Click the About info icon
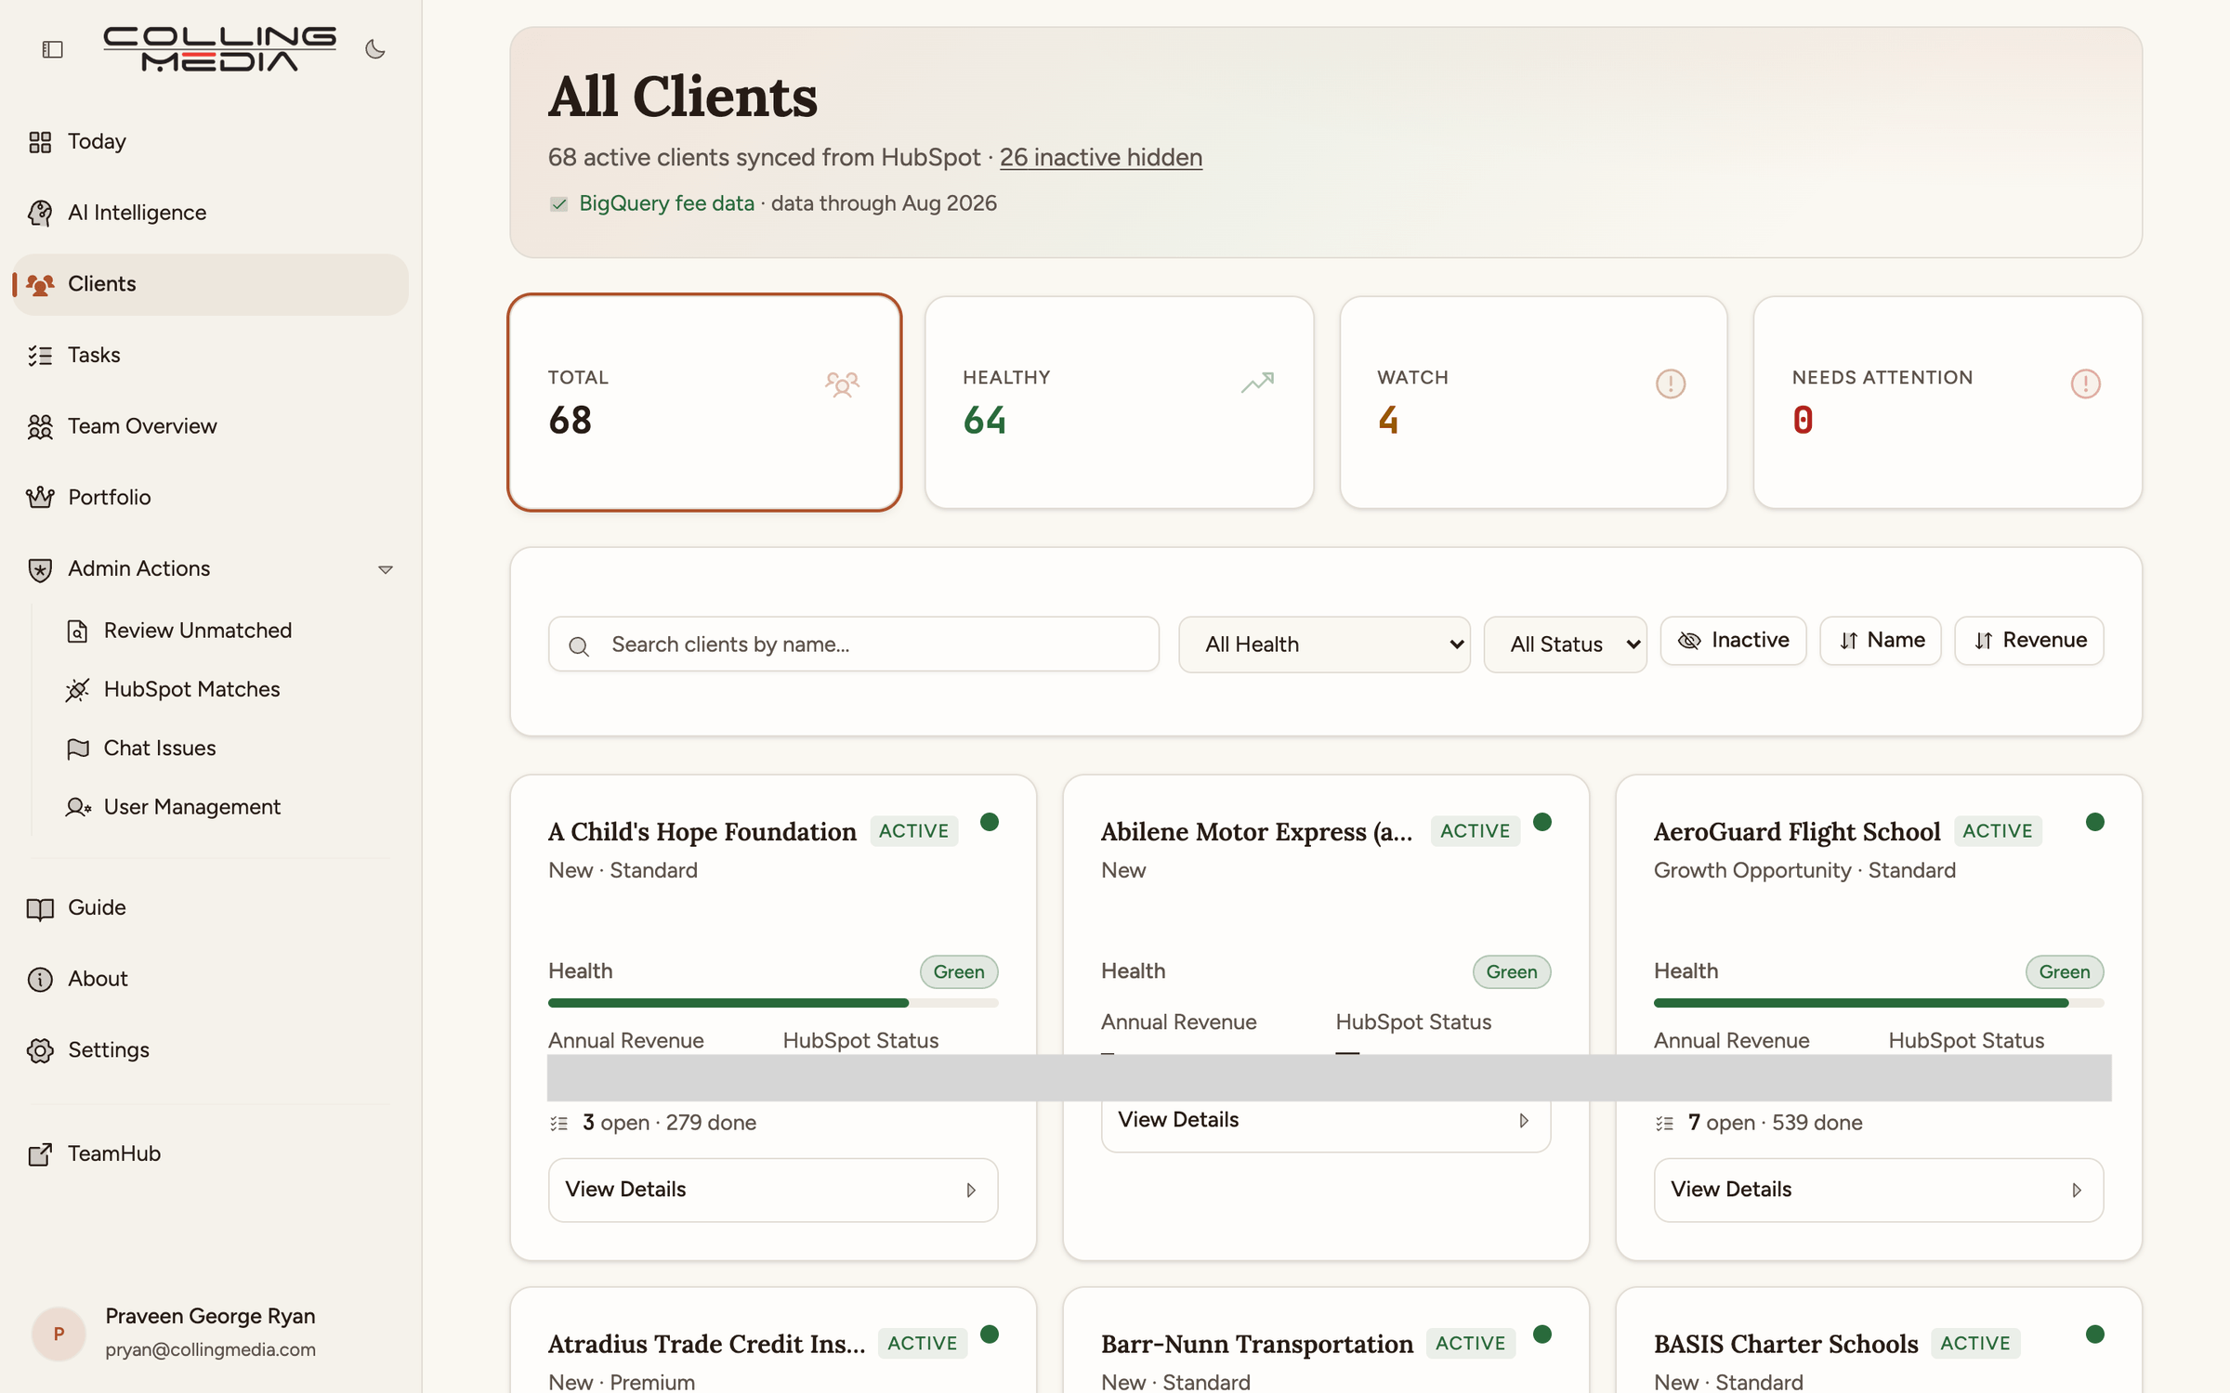Image resolution: width=2230 pixels, height=1393 pixels. (x=40, y=979)
